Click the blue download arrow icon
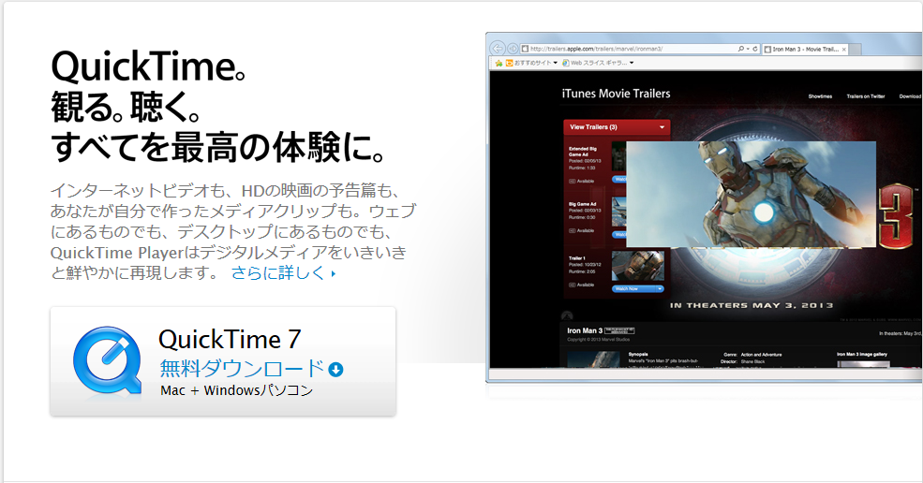The image size is (923, 483). (x=335, y=370)
